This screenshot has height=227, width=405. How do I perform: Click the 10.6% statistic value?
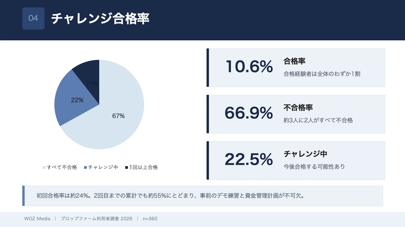(x=249, y=67)
